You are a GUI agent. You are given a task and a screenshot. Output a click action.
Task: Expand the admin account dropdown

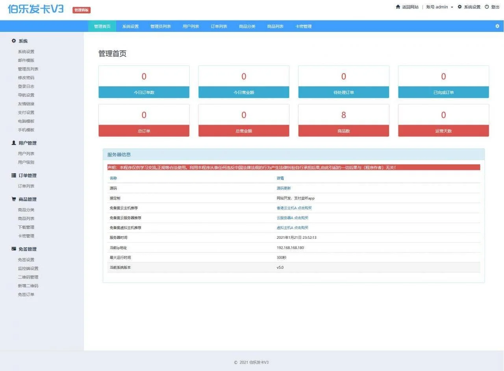(438, 7)
